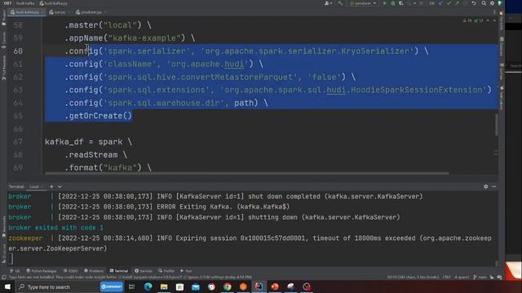522x293 pixels.
Task: Click the git branch status bar widget
Action: 480,277
